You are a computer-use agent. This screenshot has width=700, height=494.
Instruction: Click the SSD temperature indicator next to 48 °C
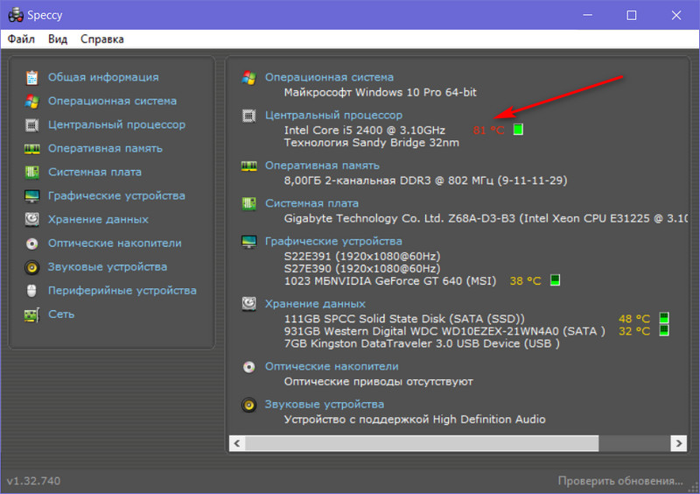[664, 318]
